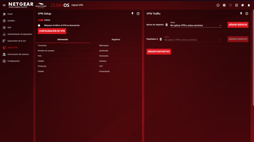Viewport: 254px width, 142px height.
Task: Pin the VPN Setup panel
Action: point(133,13)
